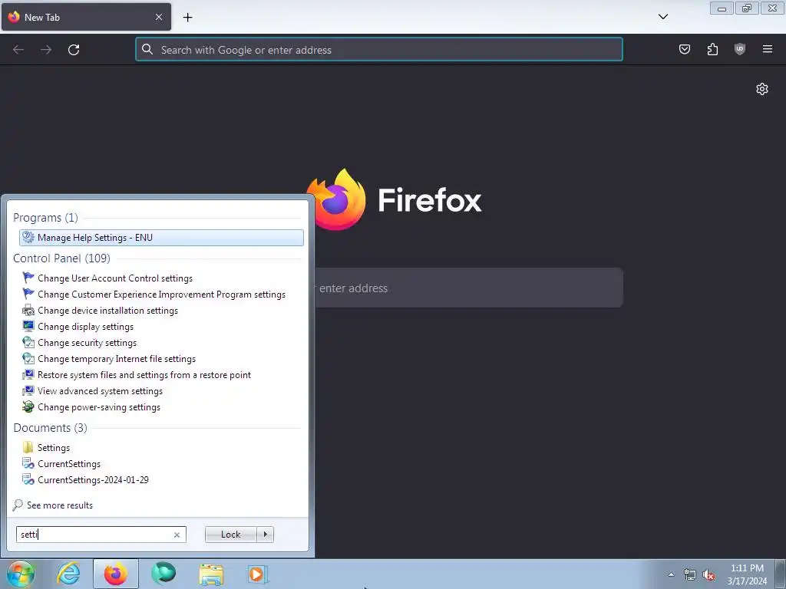Open the new tab personalize gear icon
Viewport: 786px width, 589px height.
(762, 89)
